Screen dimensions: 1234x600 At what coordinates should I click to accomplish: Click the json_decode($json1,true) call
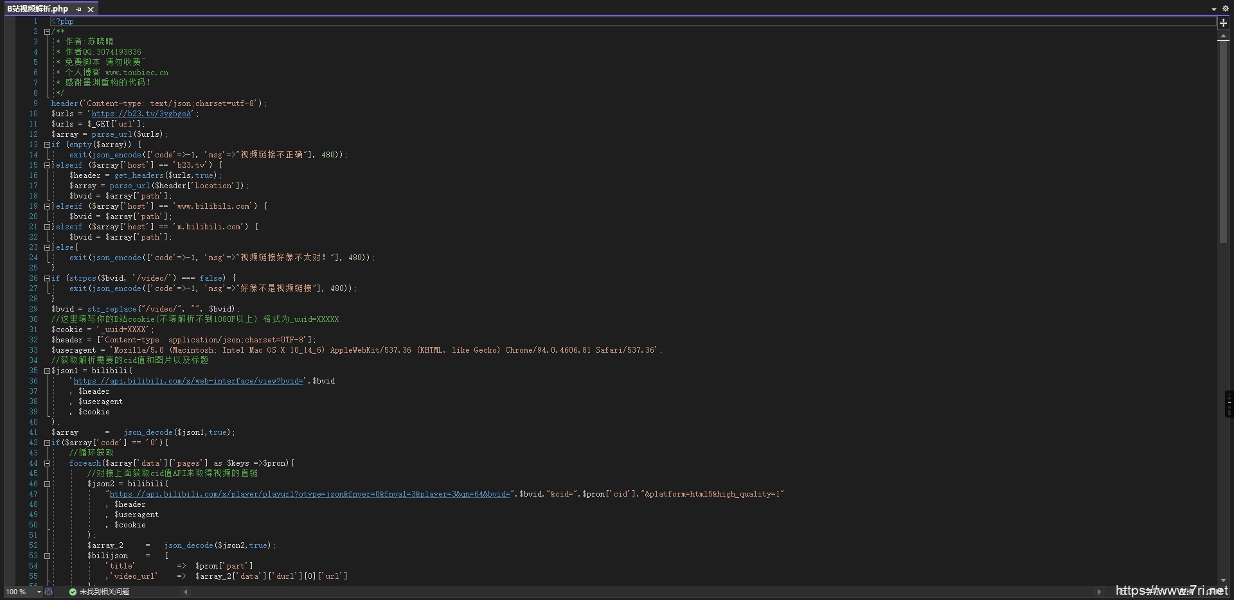coord(177,432)
